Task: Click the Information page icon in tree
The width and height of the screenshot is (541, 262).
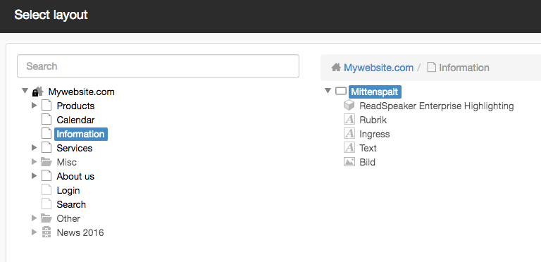Action: click(46, 134)
